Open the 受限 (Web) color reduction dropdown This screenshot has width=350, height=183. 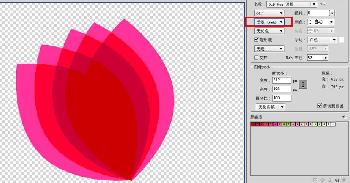point(269,22)
